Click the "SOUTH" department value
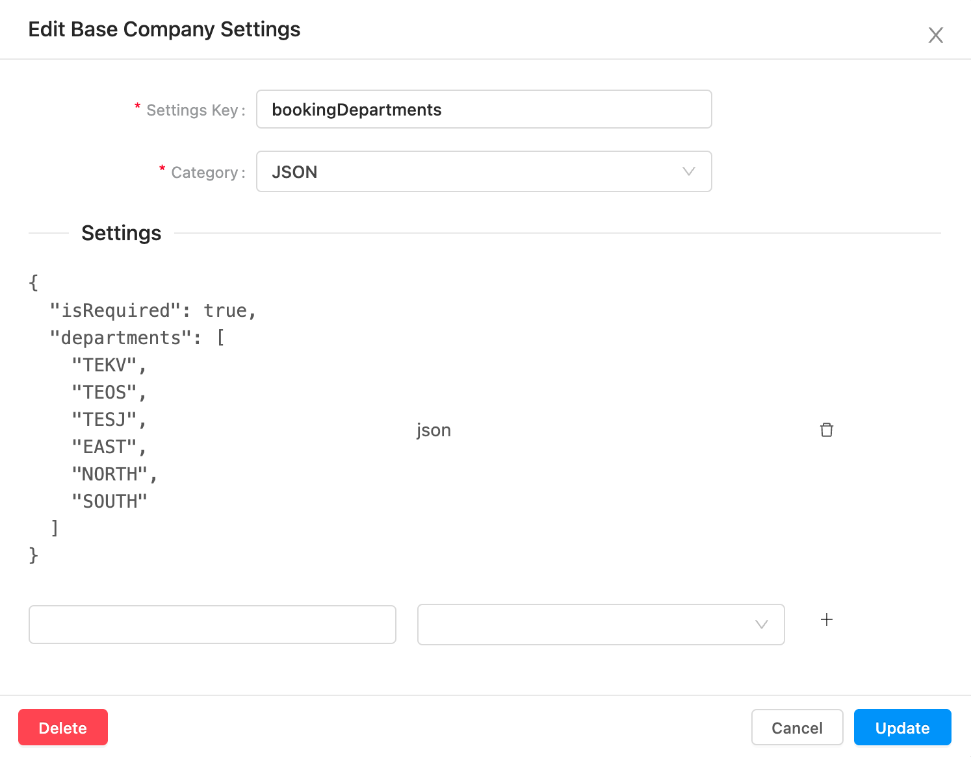Screen dimensions: 971x757 point(110,501)
